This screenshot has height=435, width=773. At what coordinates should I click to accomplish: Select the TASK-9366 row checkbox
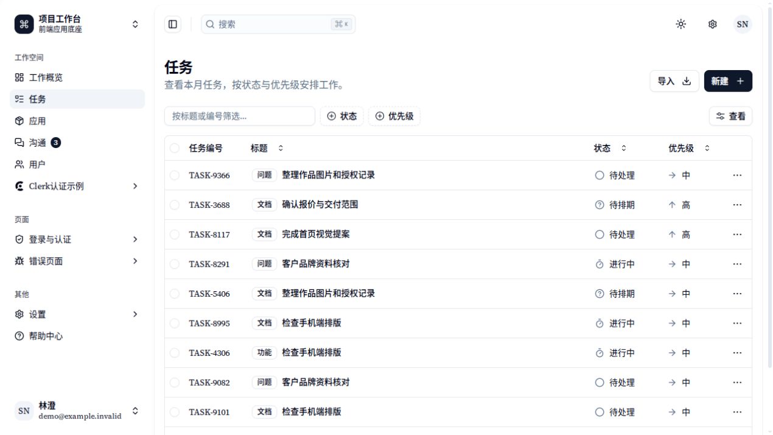175,175
